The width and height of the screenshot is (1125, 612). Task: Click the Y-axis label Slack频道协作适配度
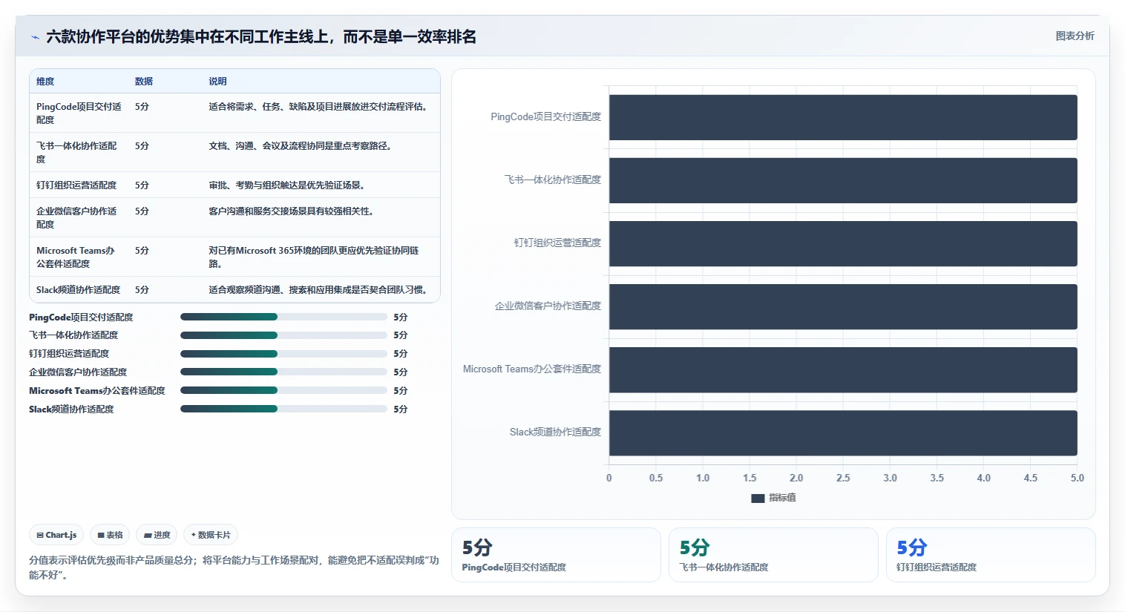tap(555, 432)
